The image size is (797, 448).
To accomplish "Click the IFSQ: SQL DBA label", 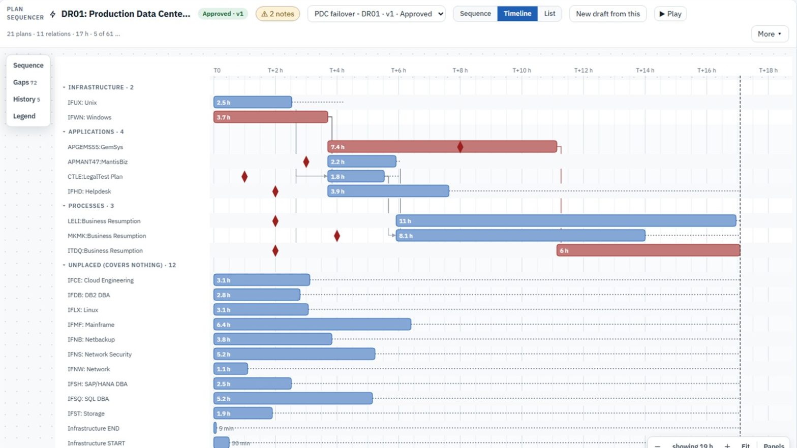I will click(88, 399).
